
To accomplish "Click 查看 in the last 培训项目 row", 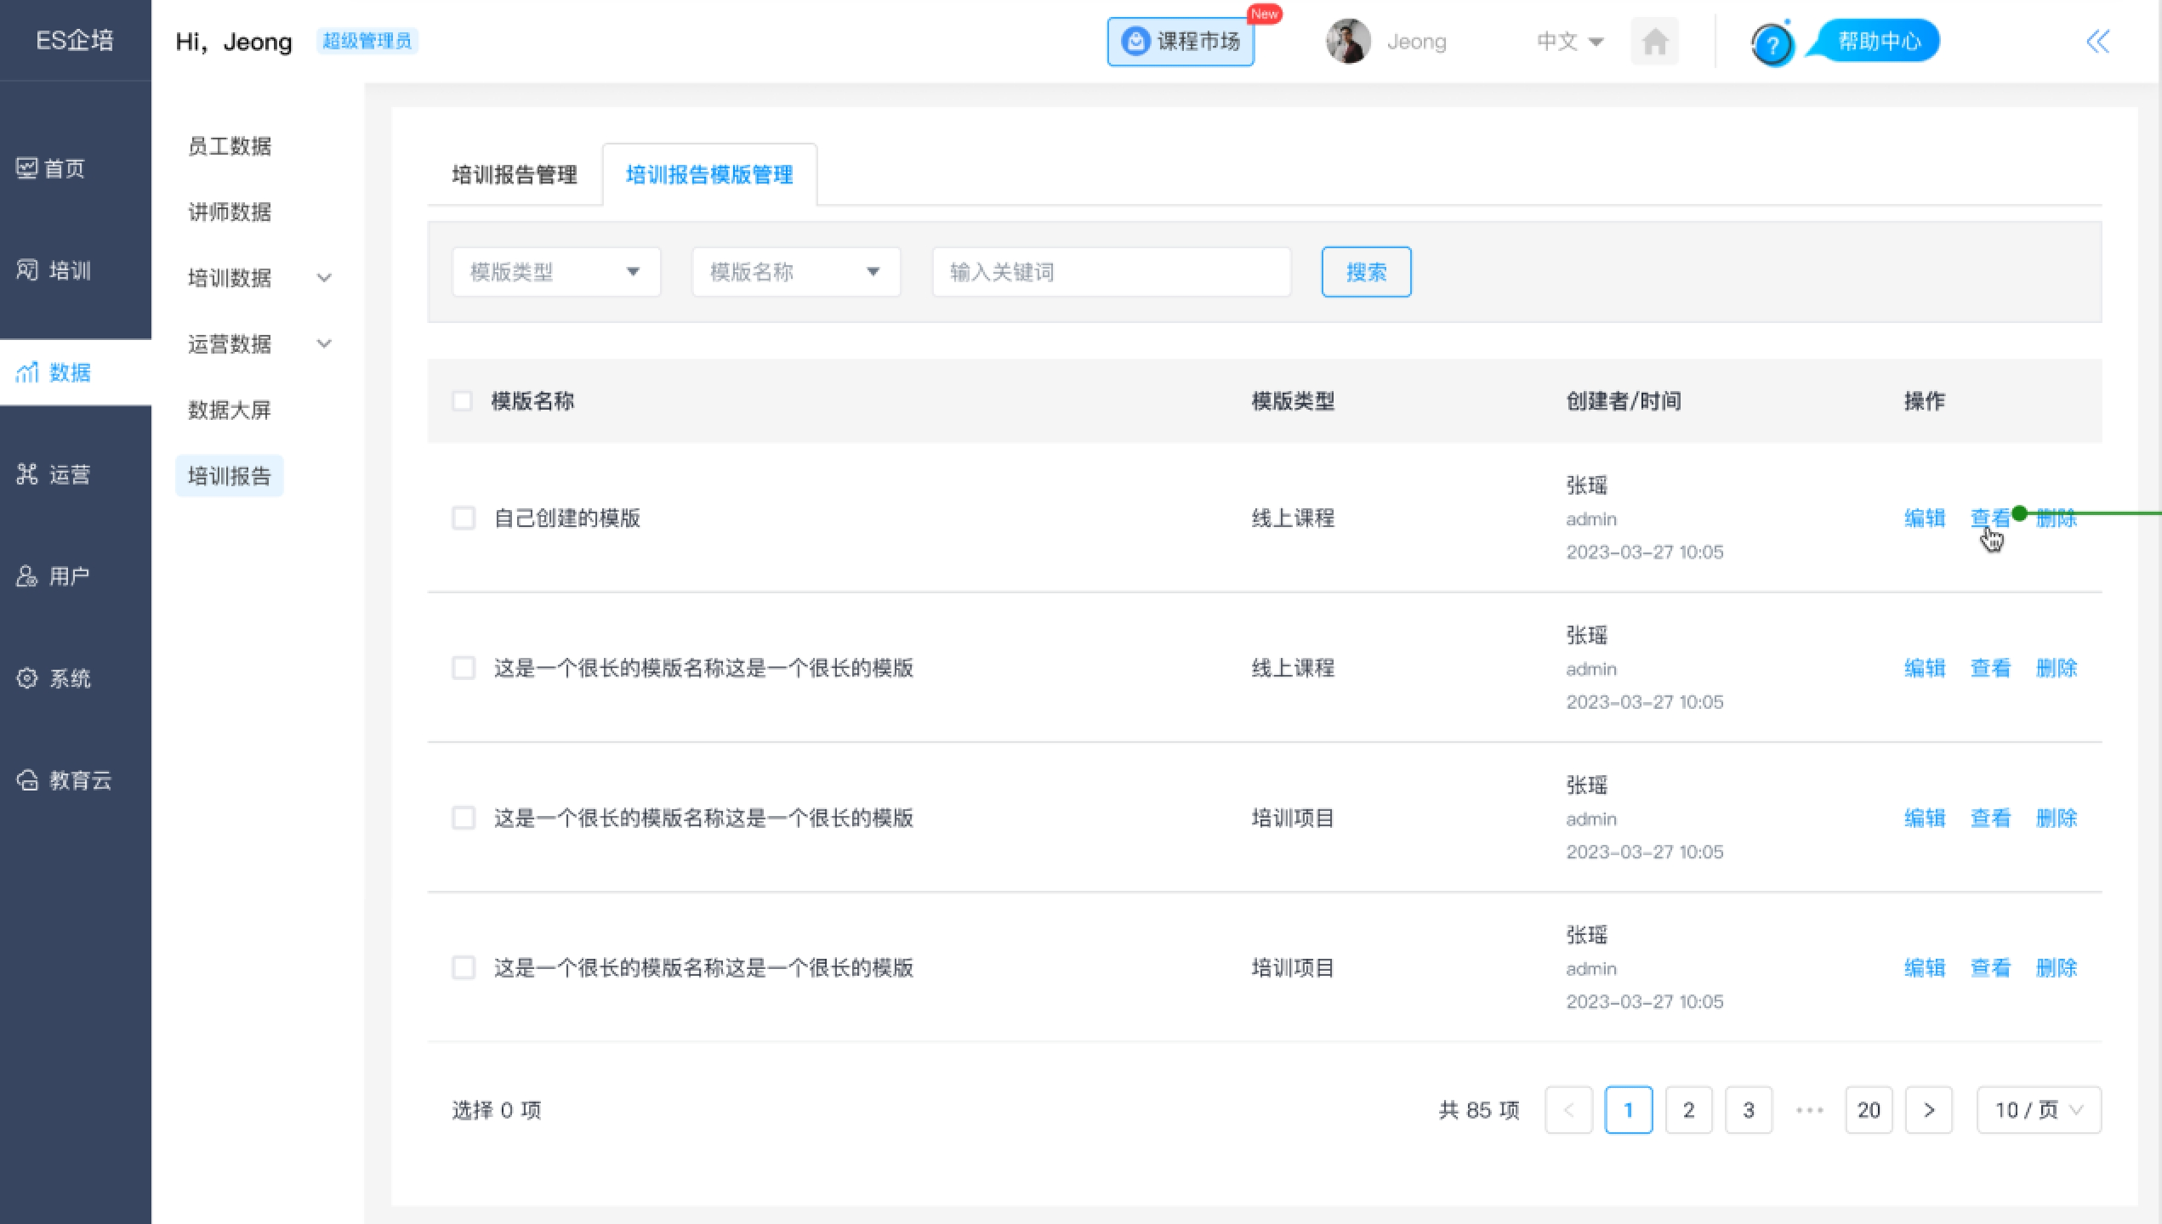I will pyautogui.click(x=1990, y=967).
